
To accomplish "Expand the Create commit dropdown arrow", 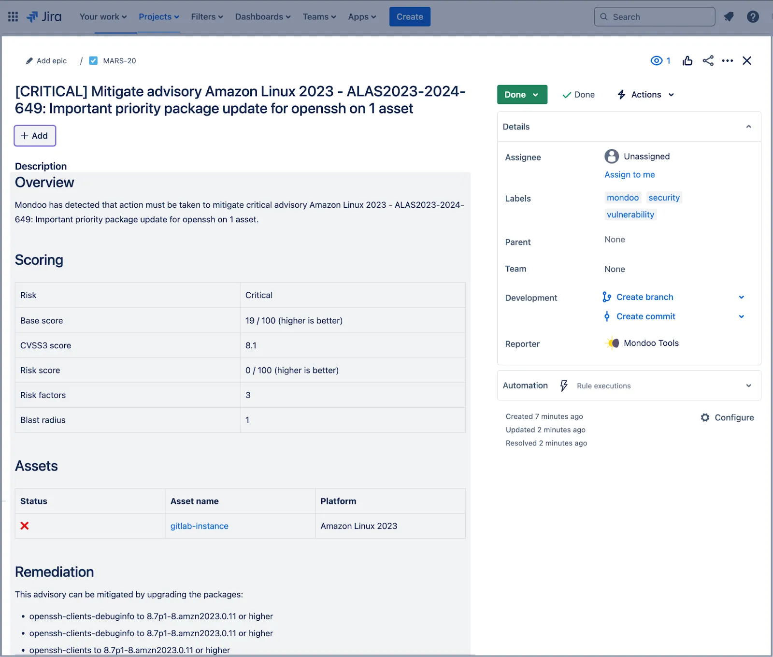I will click(742, 316).
